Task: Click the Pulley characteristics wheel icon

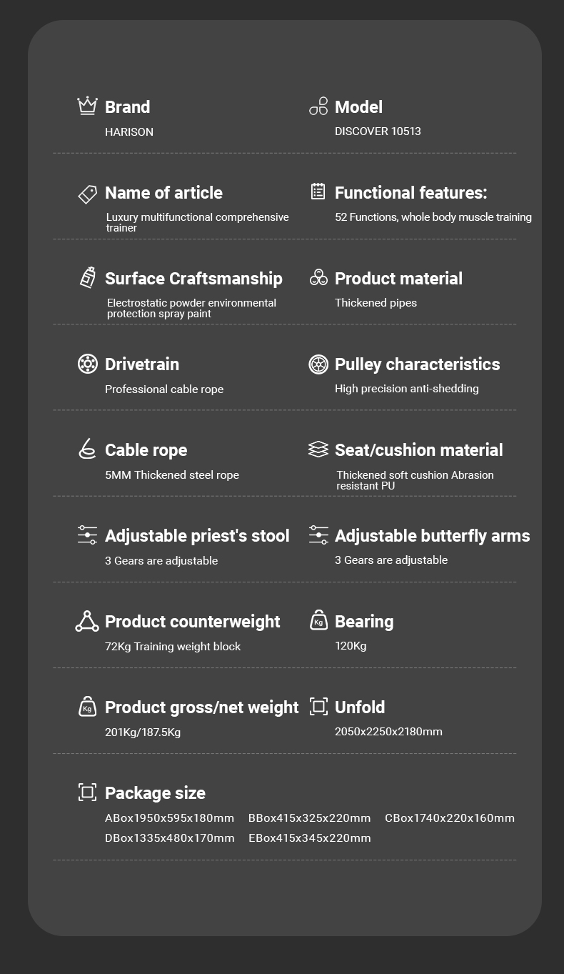Action: tap(318, 364)
